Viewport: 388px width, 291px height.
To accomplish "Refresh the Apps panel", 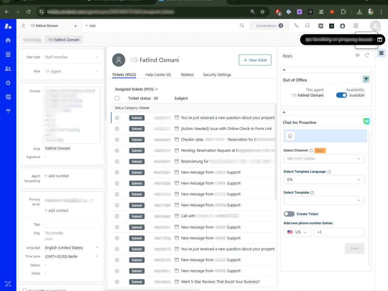I will point(367,55).
